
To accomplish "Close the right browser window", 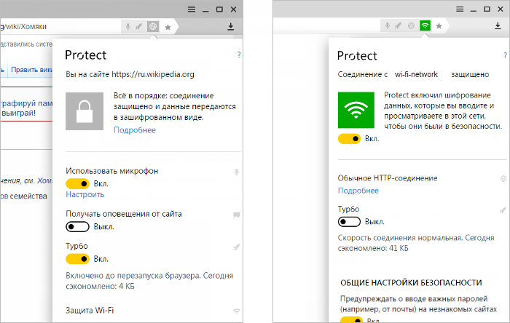I will [501, 9].
